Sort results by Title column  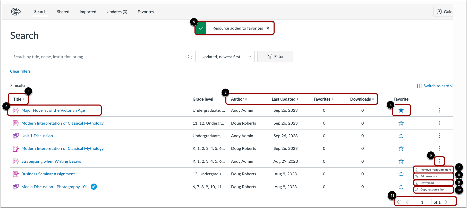[19, 99]
